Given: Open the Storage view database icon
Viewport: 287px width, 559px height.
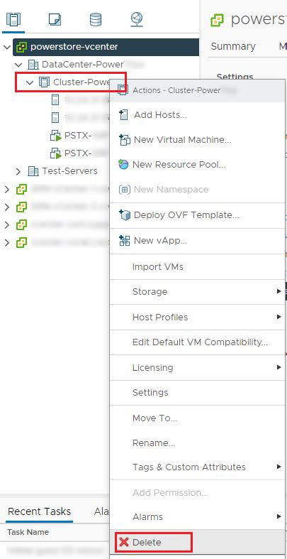Looking at the screenshot, I should point(95,19).
